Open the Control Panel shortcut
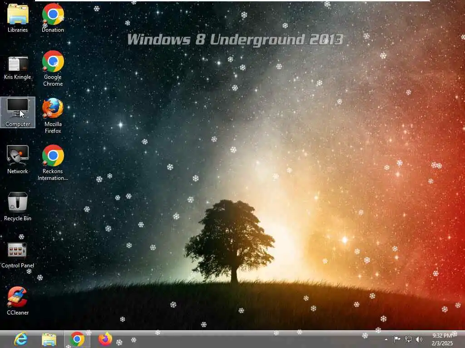 pos(18,255)
